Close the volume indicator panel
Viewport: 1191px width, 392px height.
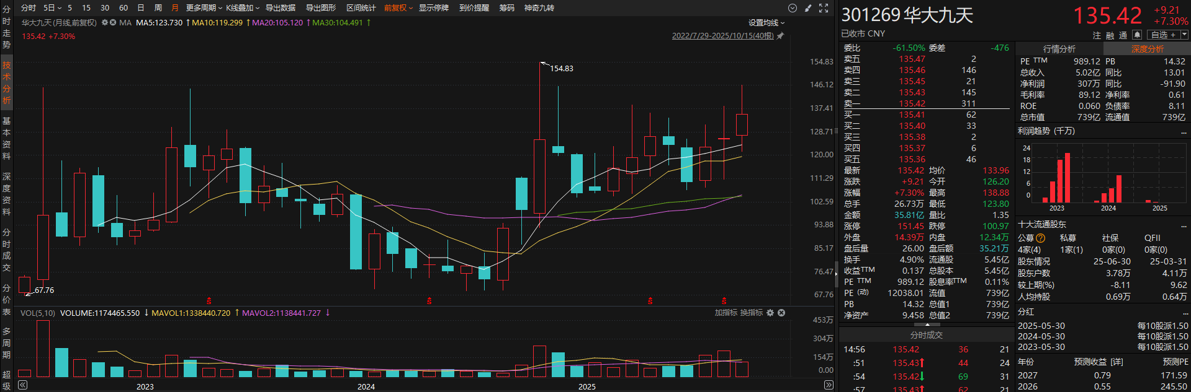(x=781, y=313)
